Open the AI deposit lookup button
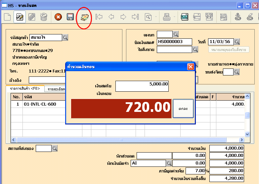This screenshot has height=184, width=259. (169, 163)
